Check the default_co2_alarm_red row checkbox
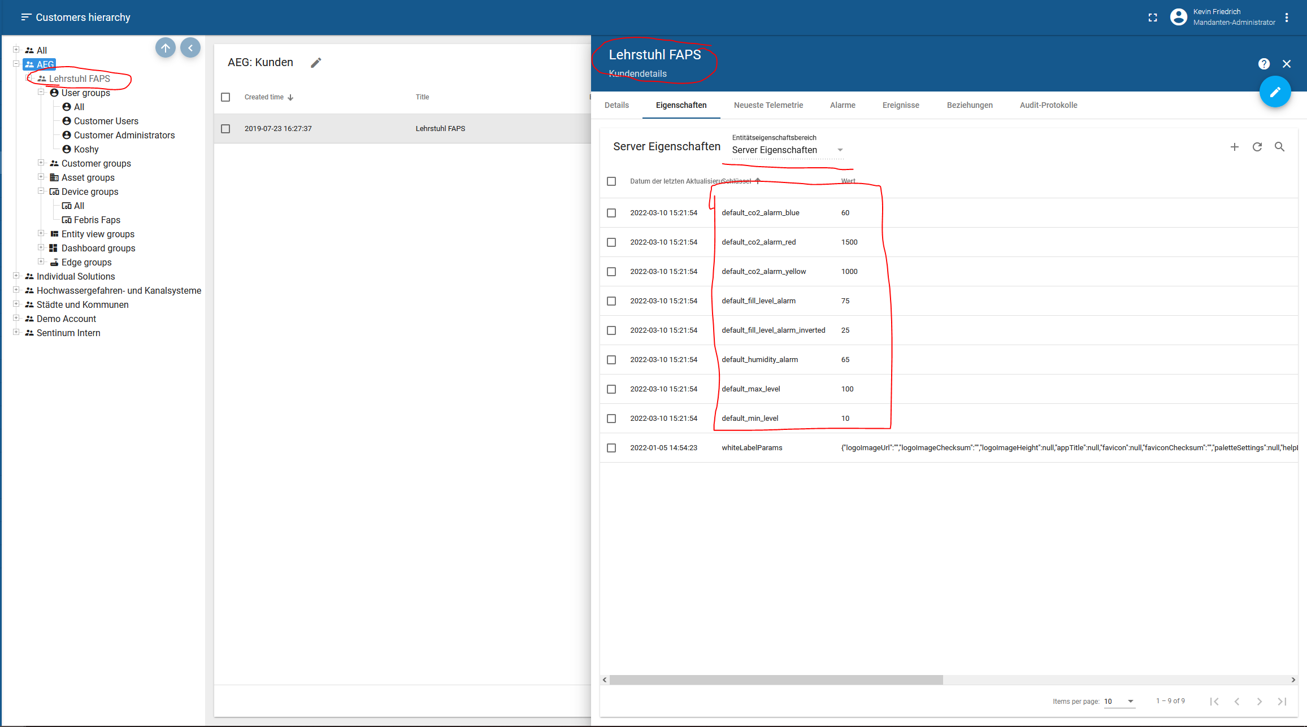The height and width of the screenshot is (727, 1307). point(611,242)
